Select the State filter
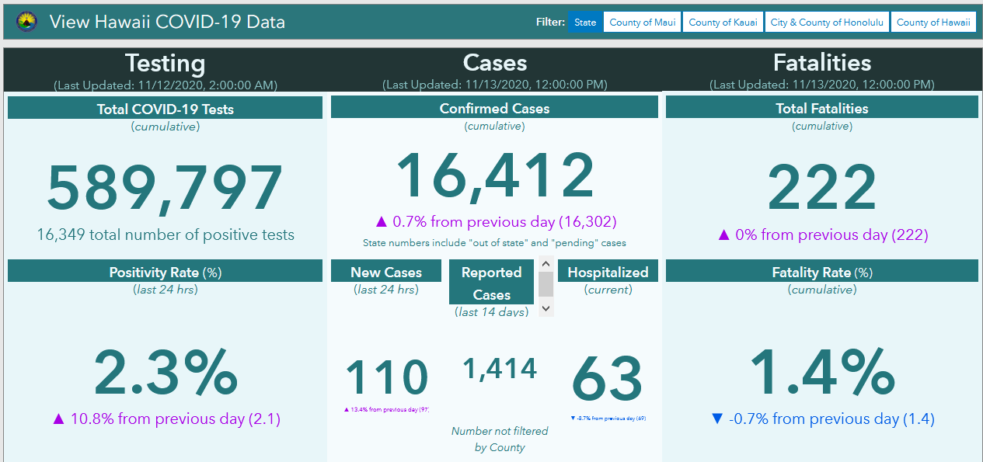This screenshot has width=983, height=462. pyautogui.click(x=585, y=23)
